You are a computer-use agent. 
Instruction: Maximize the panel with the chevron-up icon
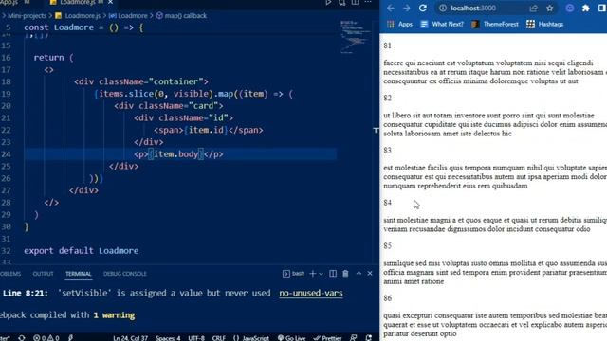[x=359, y=274]
